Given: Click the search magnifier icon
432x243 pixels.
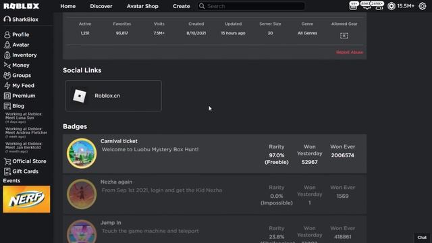Looking at the screenshot, I should click(x=202, y=6).
